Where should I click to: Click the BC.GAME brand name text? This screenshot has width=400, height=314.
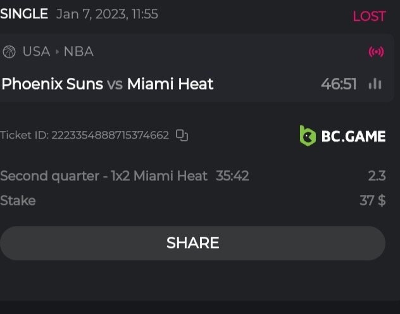click(x=353, y=135)
